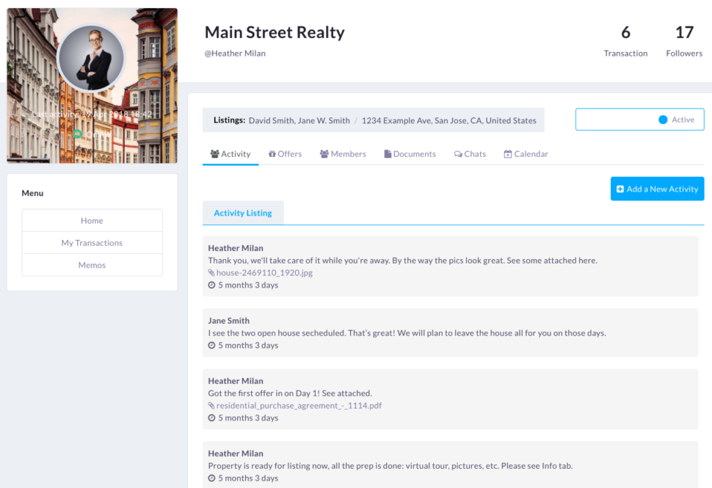Screen dimensions: 712x488
Task: Click the clock icon under the house jpg attachment
Action: tap(211, 285)
